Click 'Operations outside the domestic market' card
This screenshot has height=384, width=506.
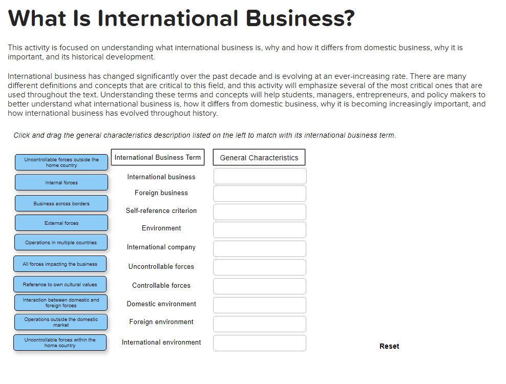pos(60,322)
